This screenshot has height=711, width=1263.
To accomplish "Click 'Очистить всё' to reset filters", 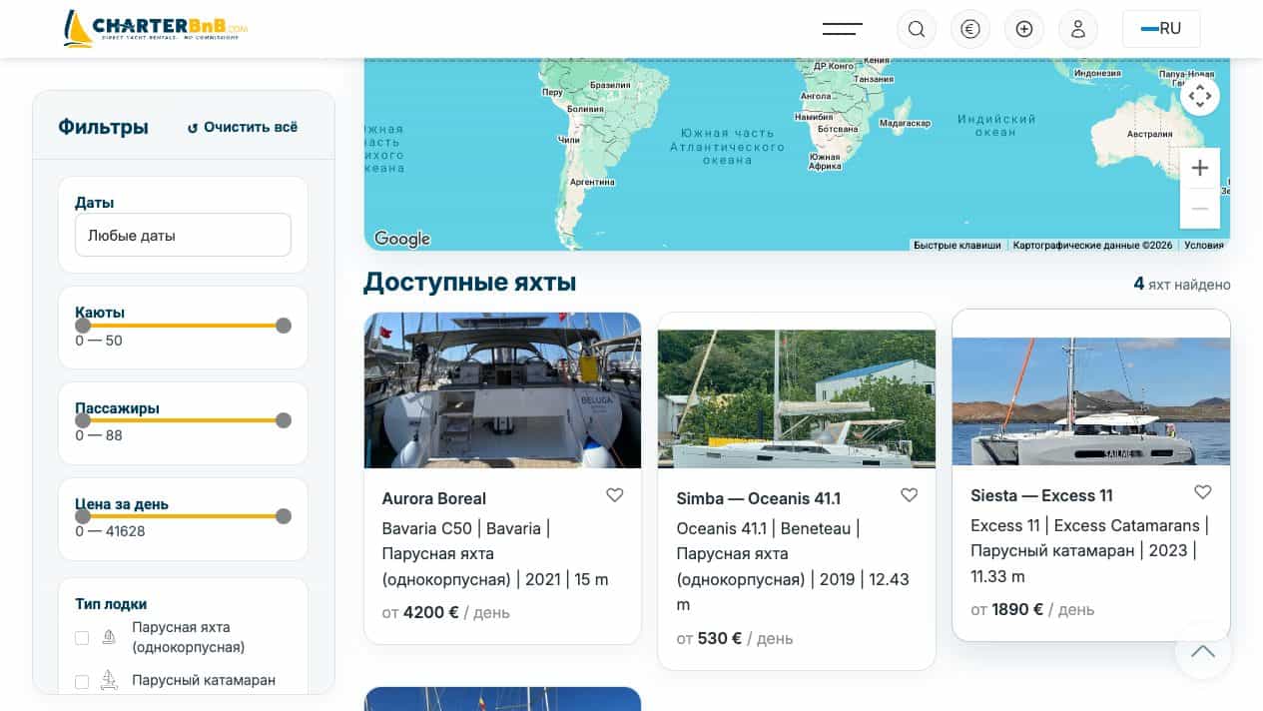I will [x=243, y=127].
